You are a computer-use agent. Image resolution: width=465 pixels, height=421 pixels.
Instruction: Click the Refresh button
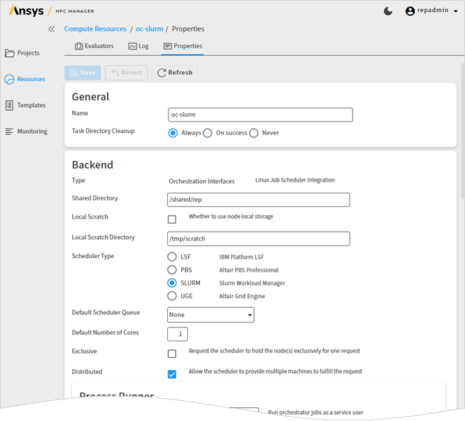pyautogui.click(x=175, y=73)
